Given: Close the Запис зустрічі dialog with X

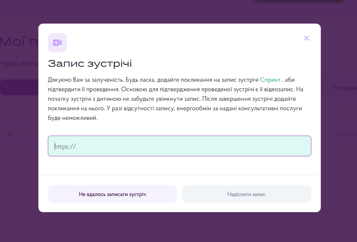Looking at the screenshot, I should point(306,38).
